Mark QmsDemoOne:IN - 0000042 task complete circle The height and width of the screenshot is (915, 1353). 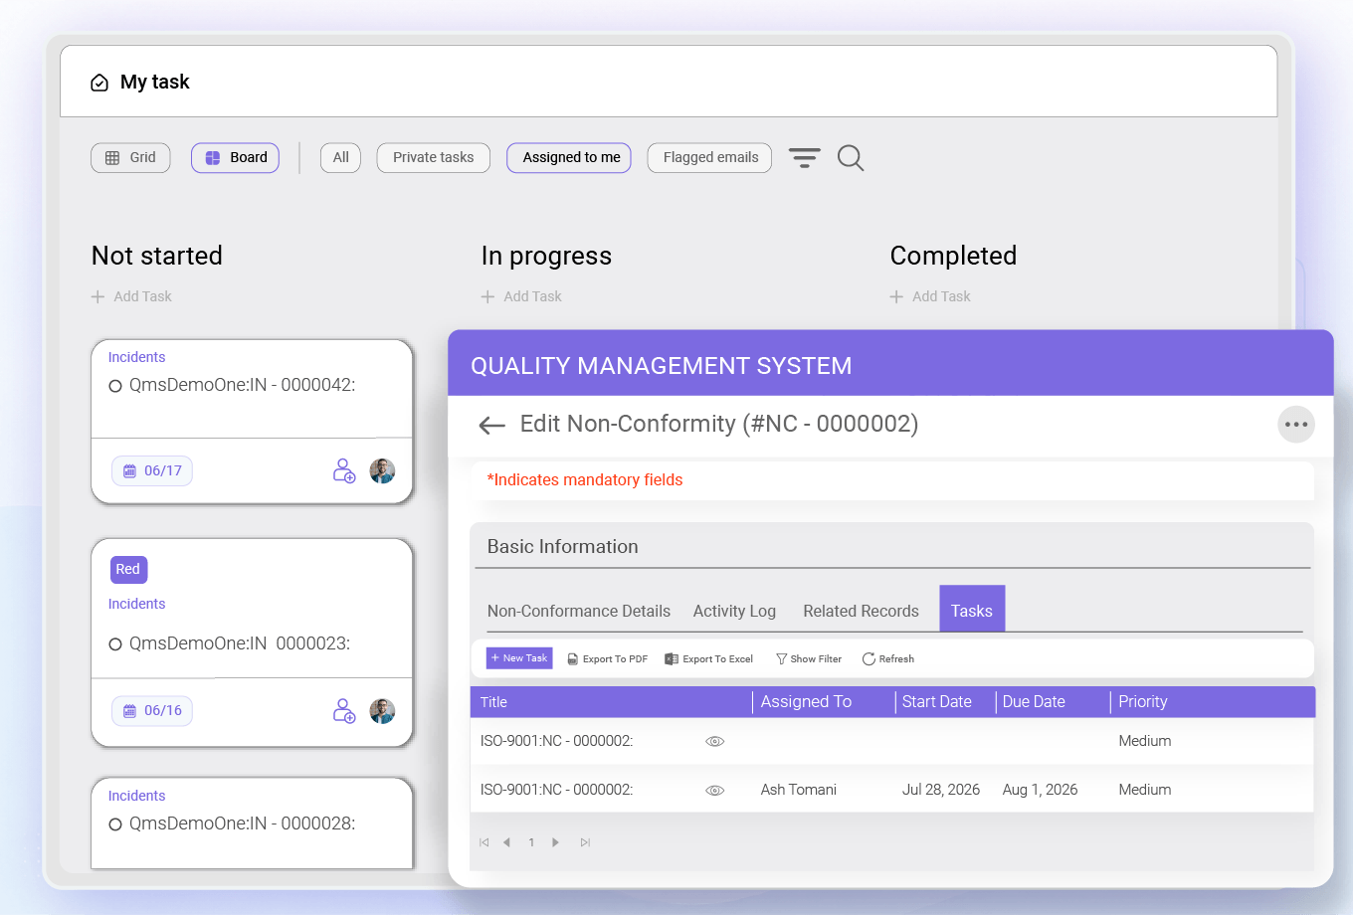[115, 386]
